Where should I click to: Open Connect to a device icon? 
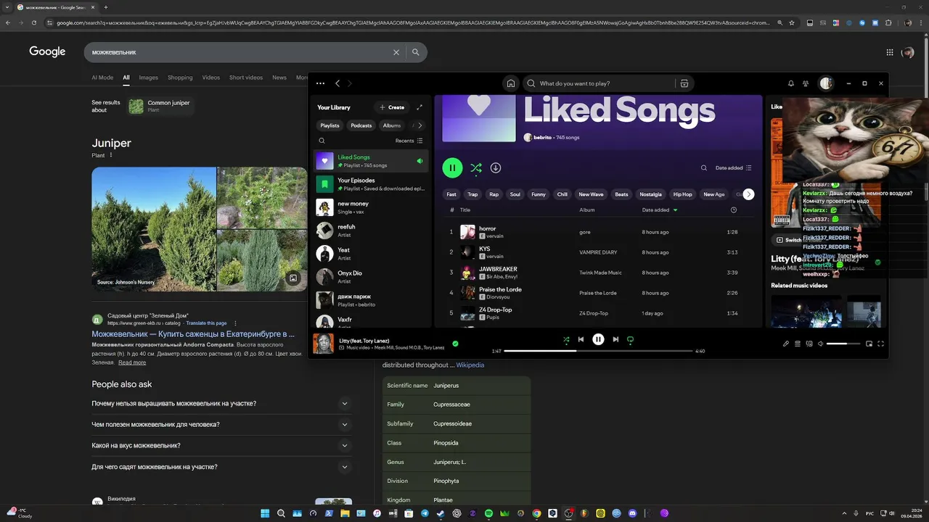(809, 344)
